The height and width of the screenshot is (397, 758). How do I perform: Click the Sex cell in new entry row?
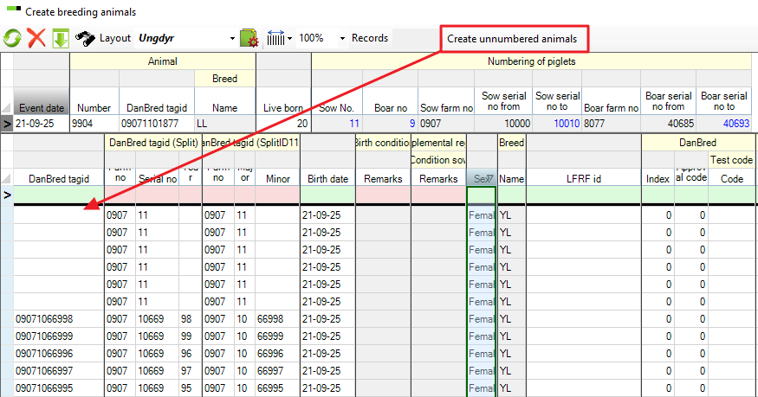[481, 195]
